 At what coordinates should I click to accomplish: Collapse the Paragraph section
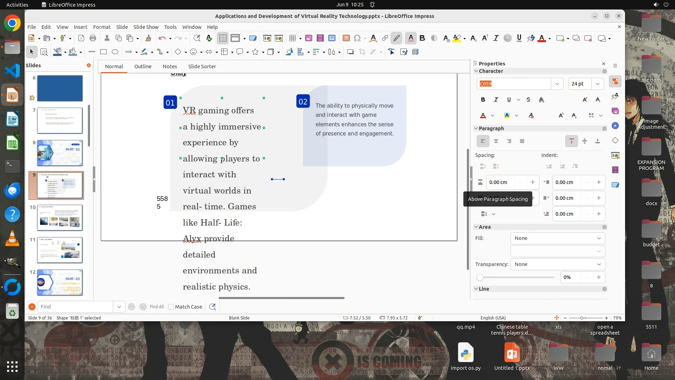point(476,128)
